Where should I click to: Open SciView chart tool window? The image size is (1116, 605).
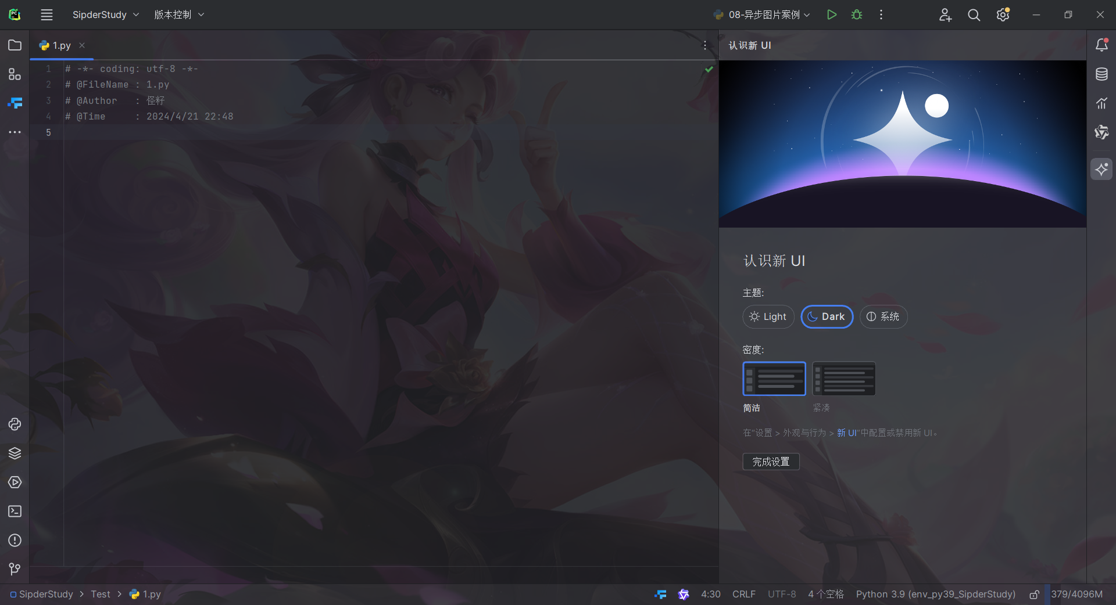click(1101, 103)
